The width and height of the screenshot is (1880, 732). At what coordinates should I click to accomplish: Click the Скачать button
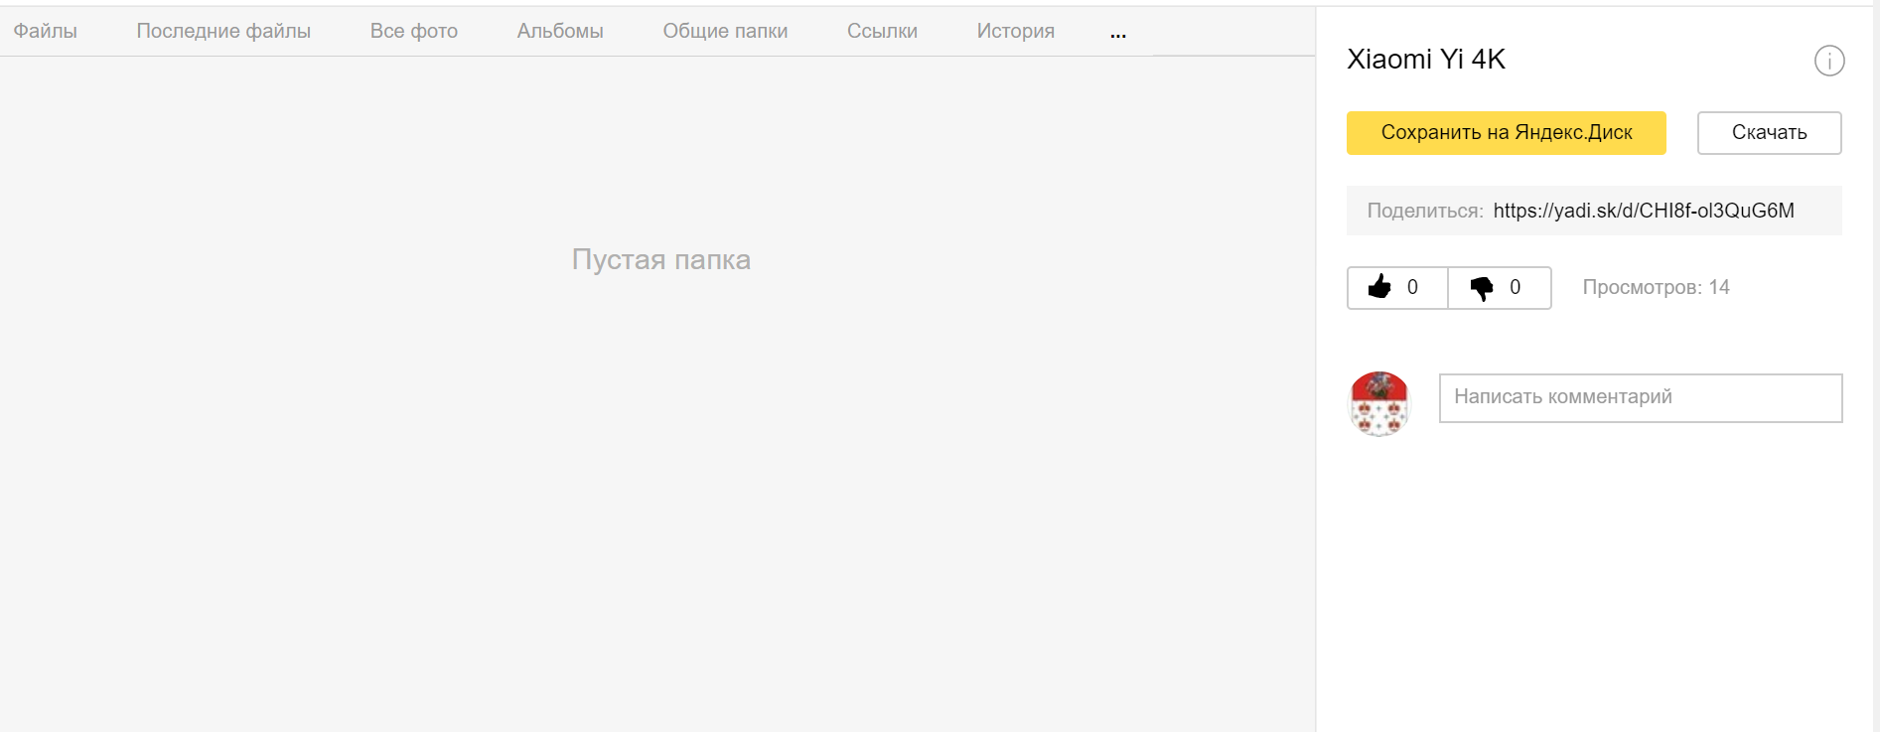[x=1769, y=133]
